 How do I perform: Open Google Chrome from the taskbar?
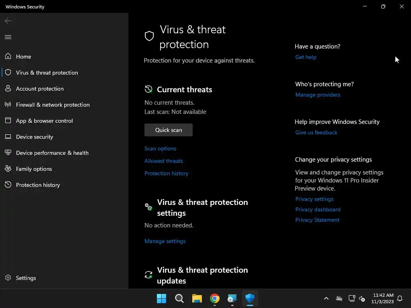coord(215,298)
